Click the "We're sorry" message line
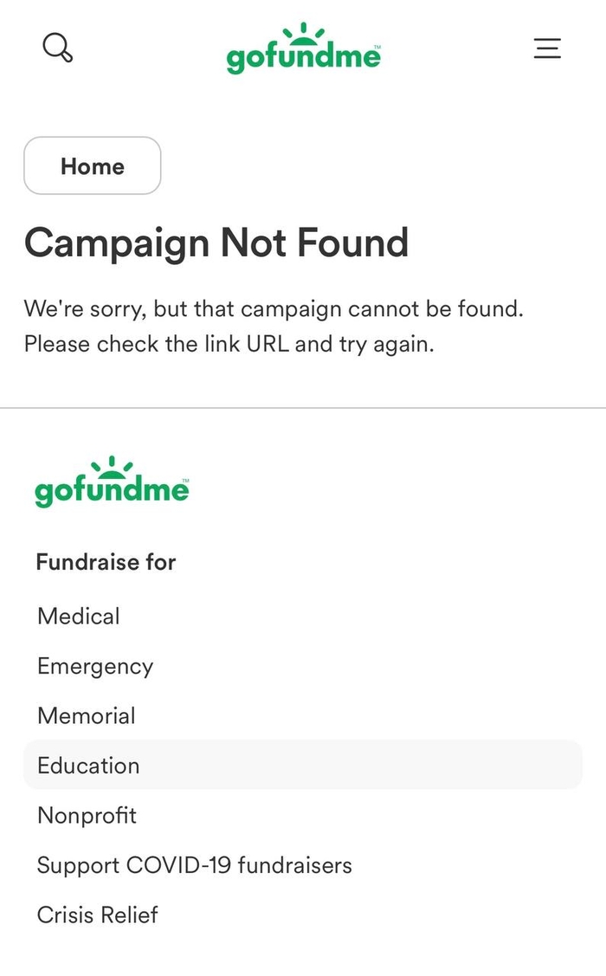This screenshot has height=976, width=606. (273, 308)
